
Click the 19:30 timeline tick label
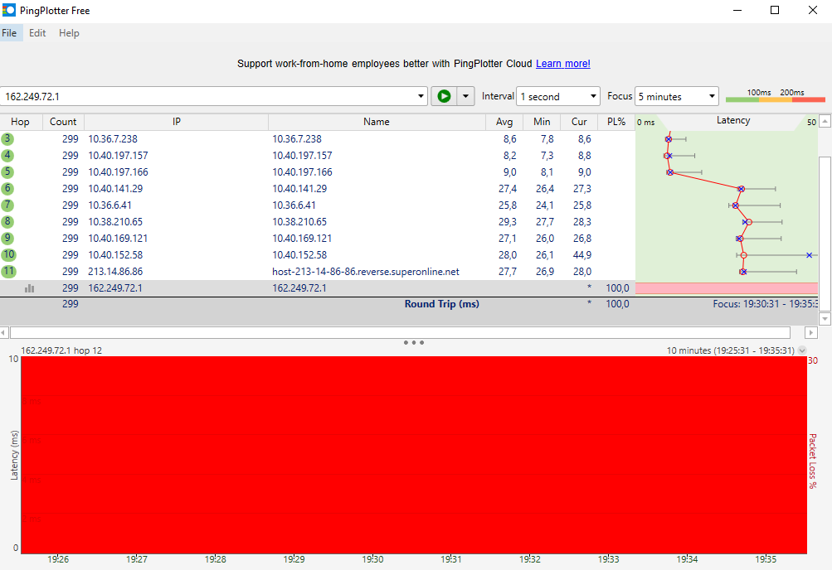(372, 559)
